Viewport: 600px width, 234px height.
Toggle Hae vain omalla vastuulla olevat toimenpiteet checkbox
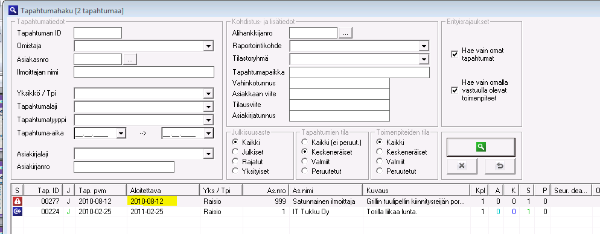[x=455, y=90]
